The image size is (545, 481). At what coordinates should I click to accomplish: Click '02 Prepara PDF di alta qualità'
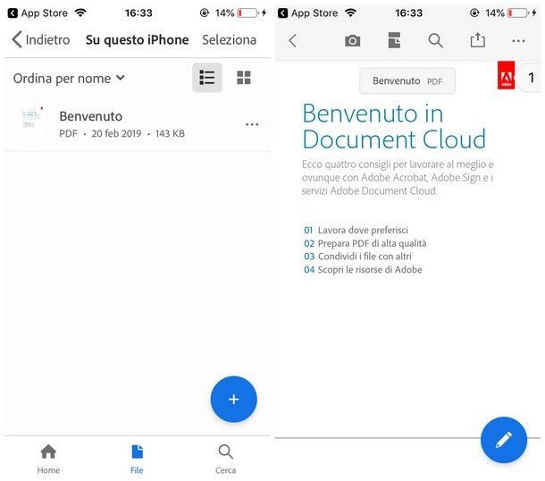365,243
